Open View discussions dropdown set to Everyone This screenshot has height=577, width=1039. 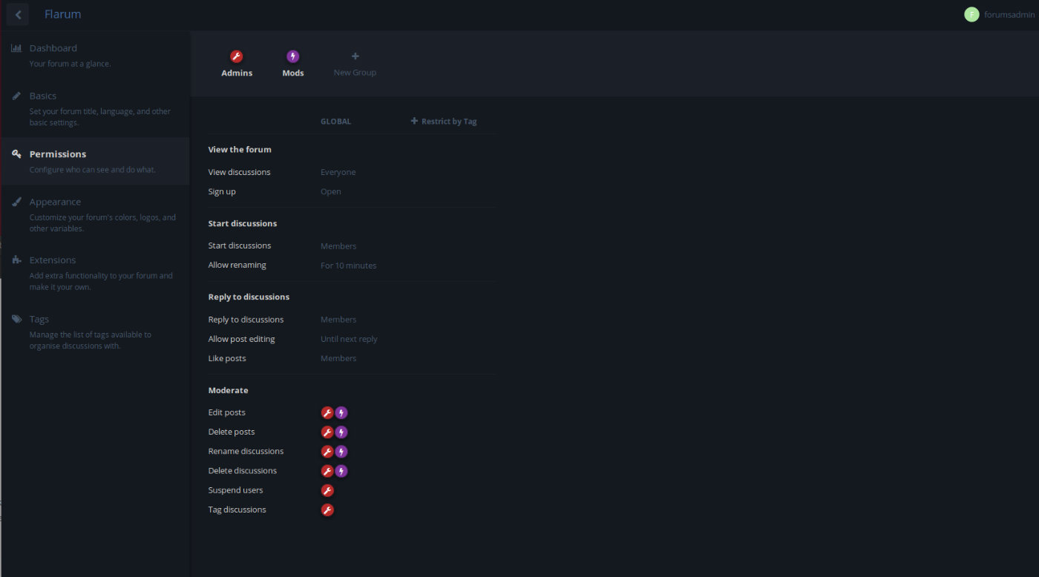coord(338,172)
